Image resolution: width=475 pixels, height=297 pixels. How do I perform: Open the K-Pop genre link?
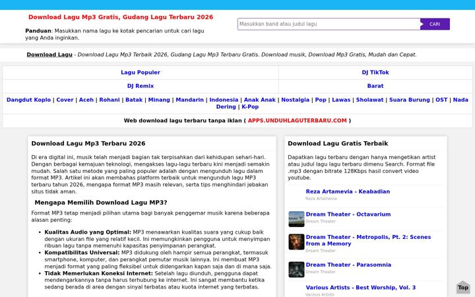[250, 107]
